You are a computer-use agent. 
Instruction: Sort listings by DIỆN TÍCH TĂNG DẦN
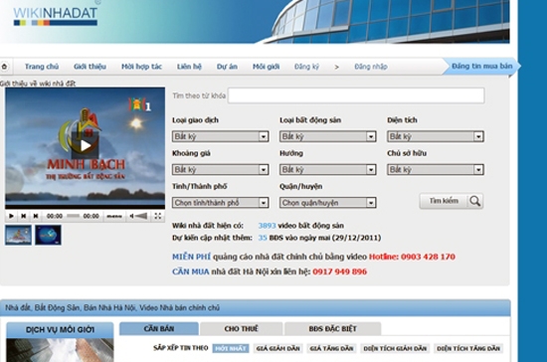pos(468,348)
